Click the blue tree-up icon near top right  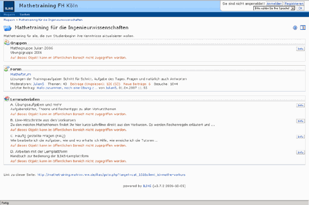(x=295, y=28)
